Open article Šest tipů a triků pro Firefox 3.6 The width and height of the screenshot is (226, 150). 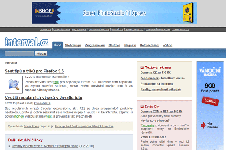[x=34, y=71]
